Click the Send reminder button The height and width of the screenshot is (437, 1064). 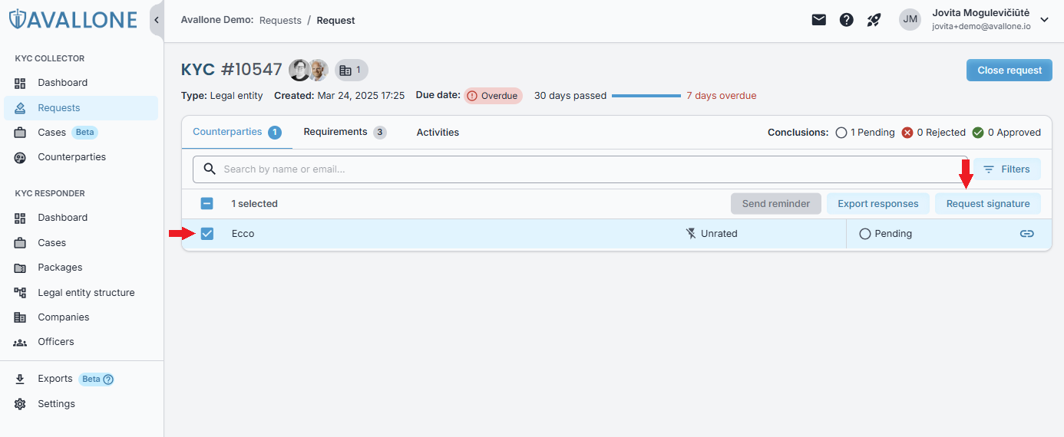pyautogui.click(x=776, y=204)
